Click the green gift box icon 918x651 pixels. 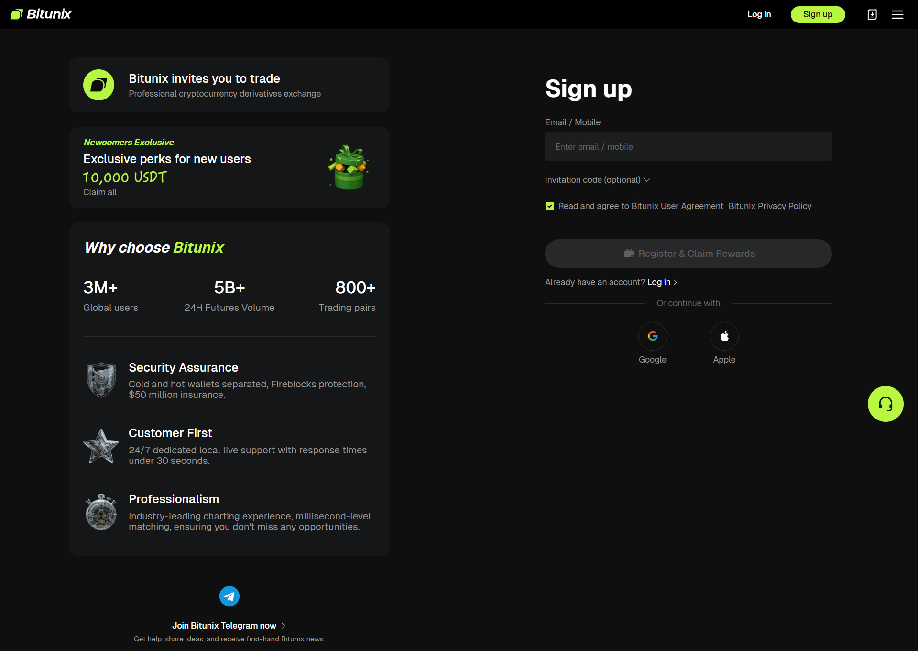pyautogui.click(x=349, y=168)
